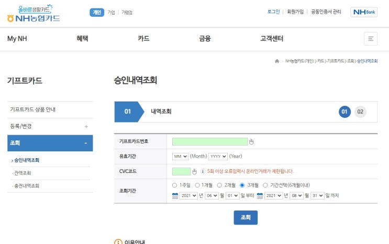Image resolution: width=389 pixels, height=244 pixels.
Task: Click the home icon in breadcrumb
Action: point(277,61)
